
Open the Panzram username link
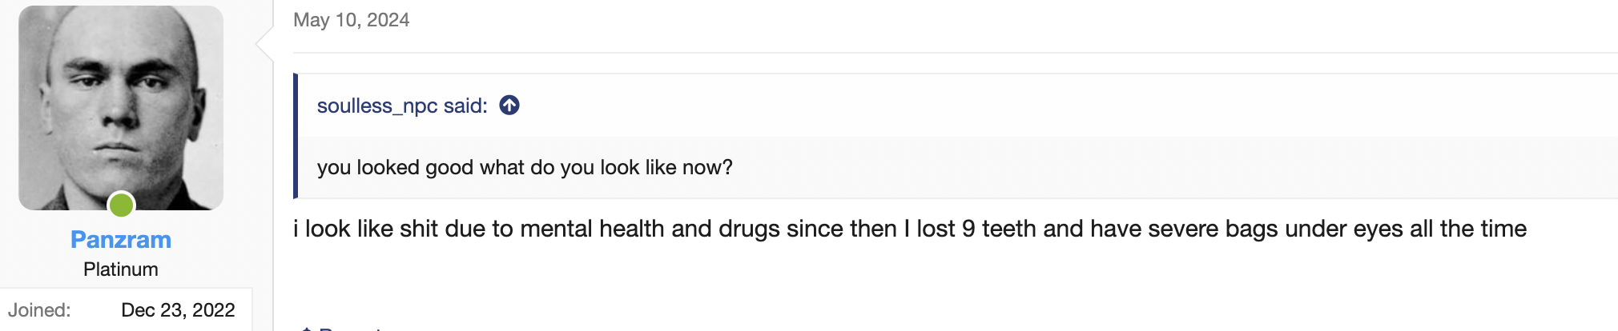coord(121,239)
